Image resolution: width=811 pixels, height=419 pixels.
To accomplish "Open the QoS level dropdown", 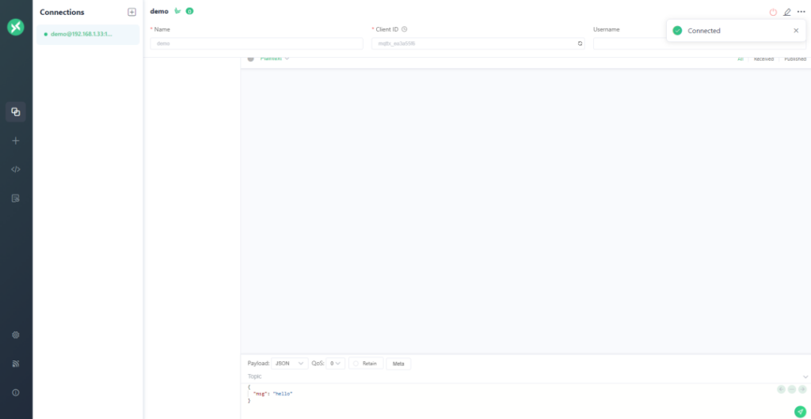I will (x=335, y=364).
